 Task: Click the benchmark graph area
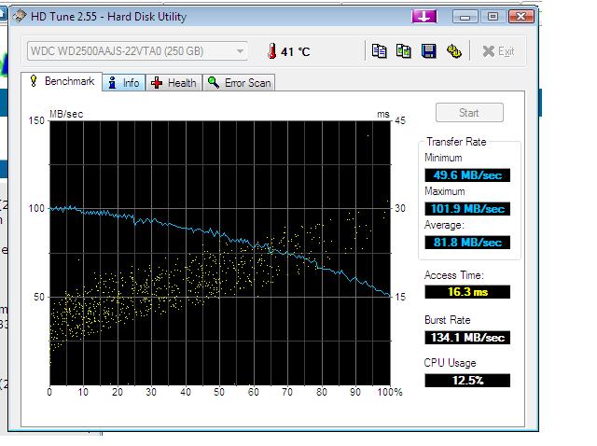click(x=220, y=253)
